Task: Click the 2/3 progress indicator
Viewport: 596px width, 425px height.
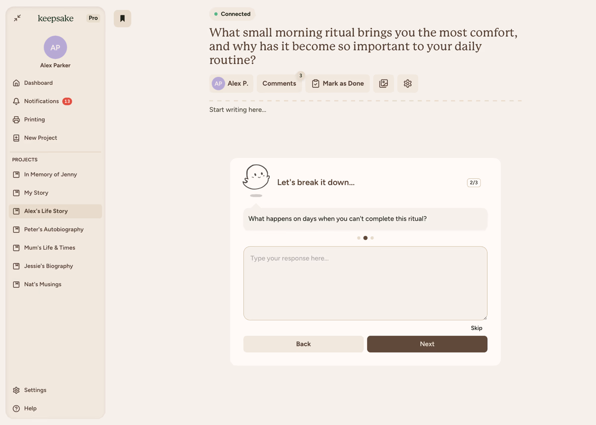Action: point(473,183)
